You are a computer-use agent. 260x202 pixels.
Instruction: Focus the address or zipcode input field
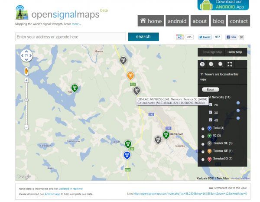click(x=70, y=37)
